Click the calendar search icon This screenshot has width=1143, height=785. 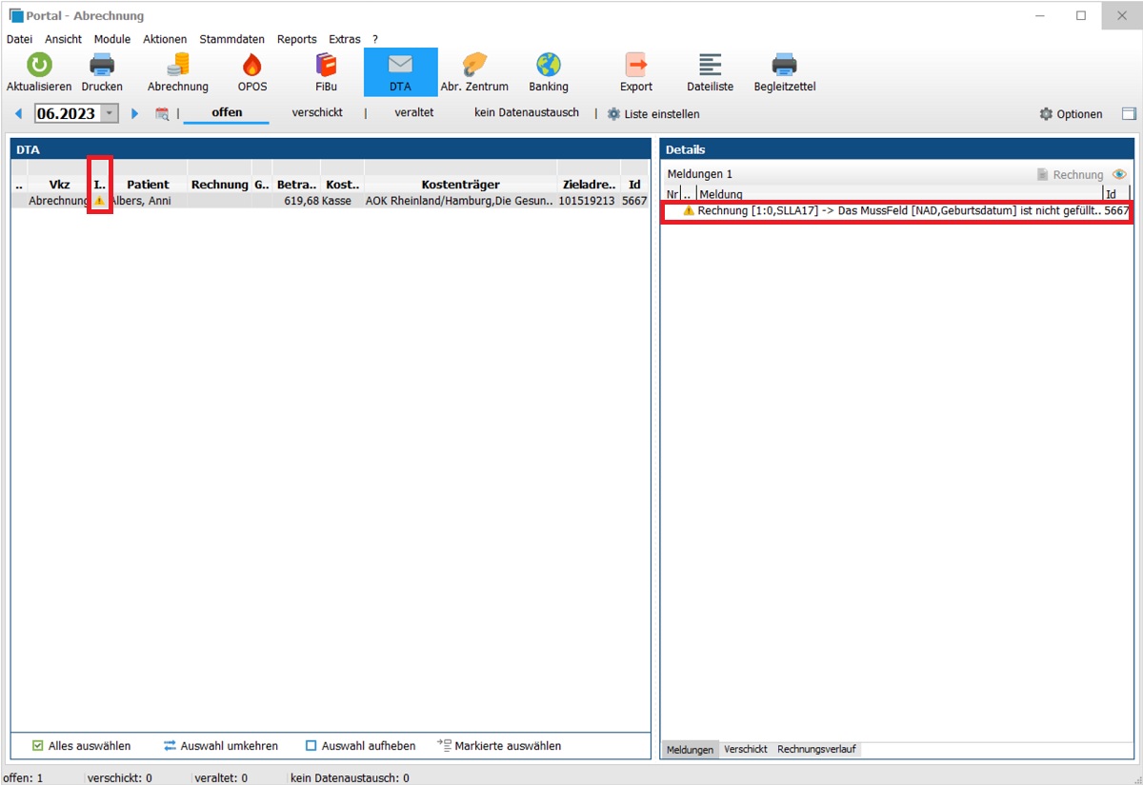pyautogui.click(x=162, y=114)
